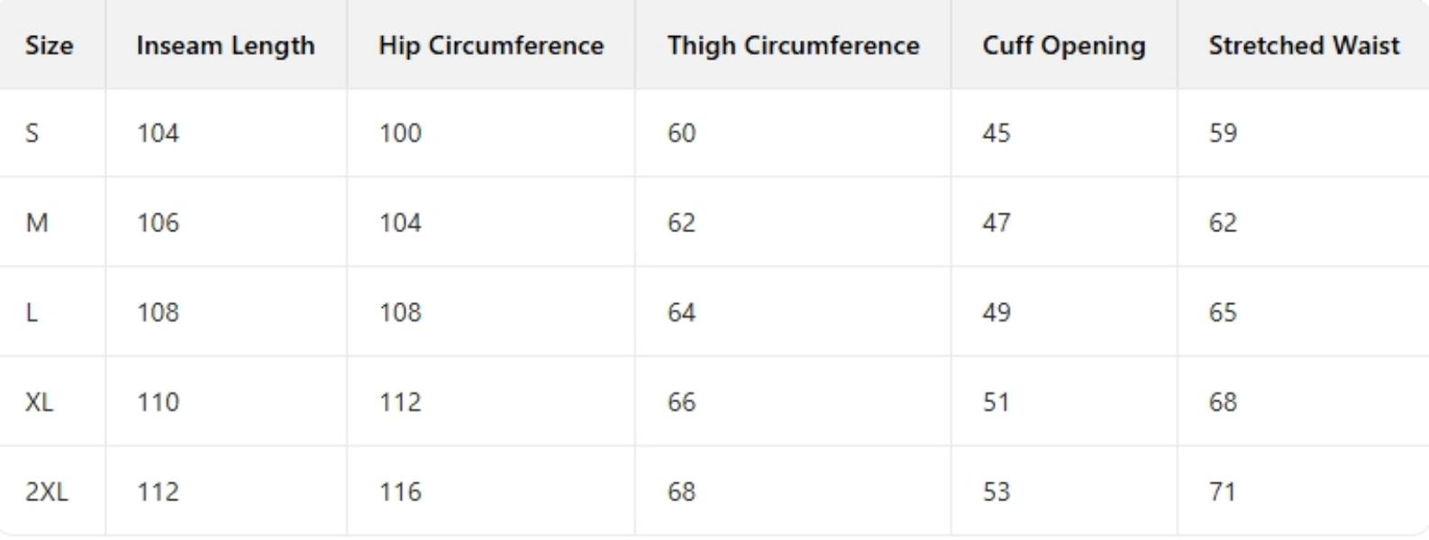Select the 2XL size row label
1429x540 pixels.
tap(47, 491)
